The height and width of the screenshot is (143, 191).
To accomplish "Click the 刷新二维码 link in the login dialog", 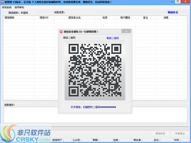I will tap(113, 38).
